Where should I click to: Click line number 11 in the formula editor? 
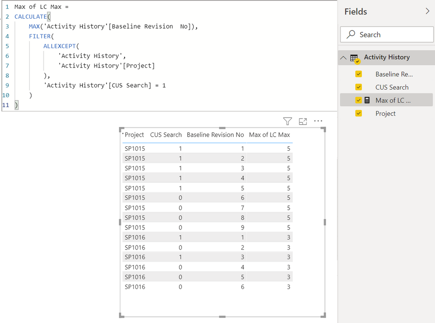pyautogui.click(x=6, y=105)
